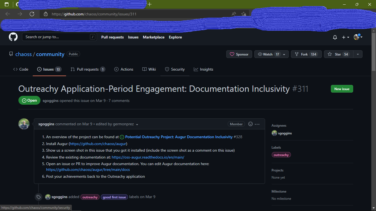
Task: Click the Fork button
Action: click(x=306, y=54)
